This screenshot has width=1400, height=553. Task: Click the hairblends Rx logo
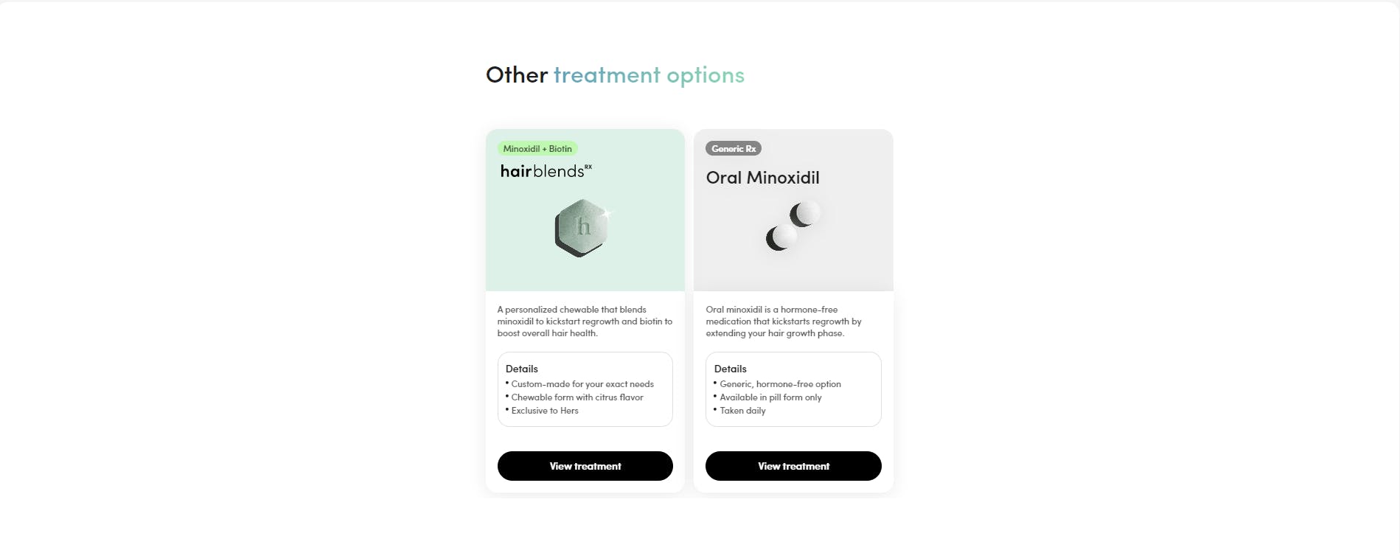pos(546,171)
